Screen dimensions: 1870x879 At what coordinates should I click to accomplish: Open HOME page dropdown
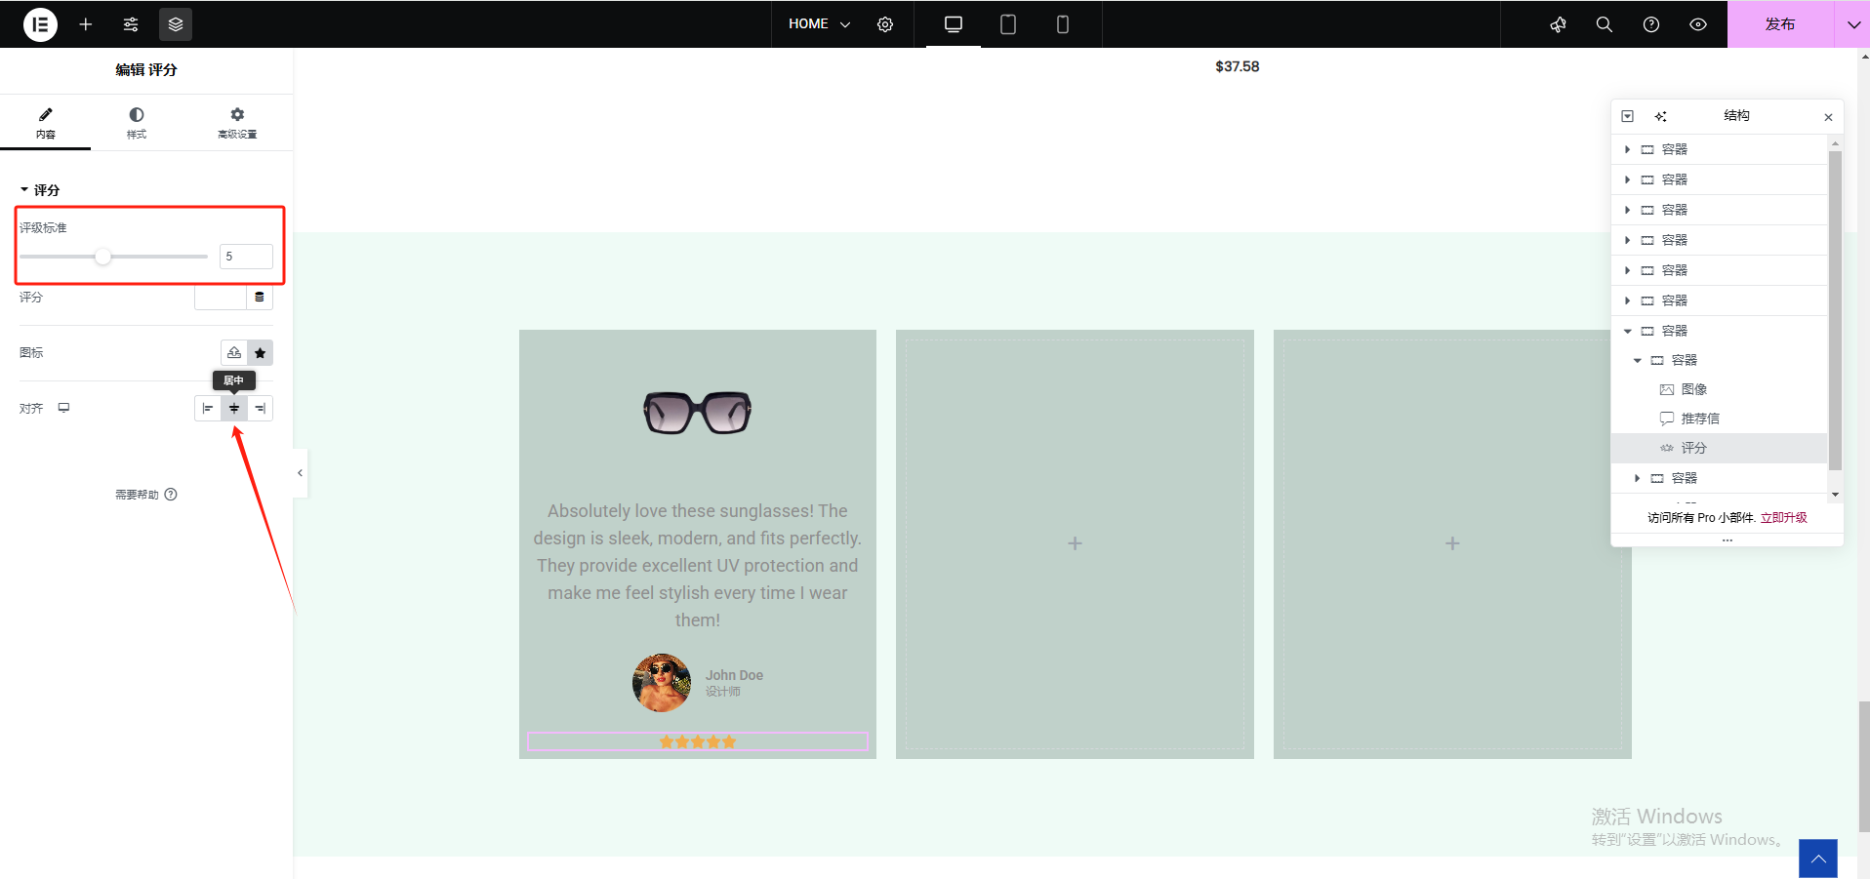point(819,24)
